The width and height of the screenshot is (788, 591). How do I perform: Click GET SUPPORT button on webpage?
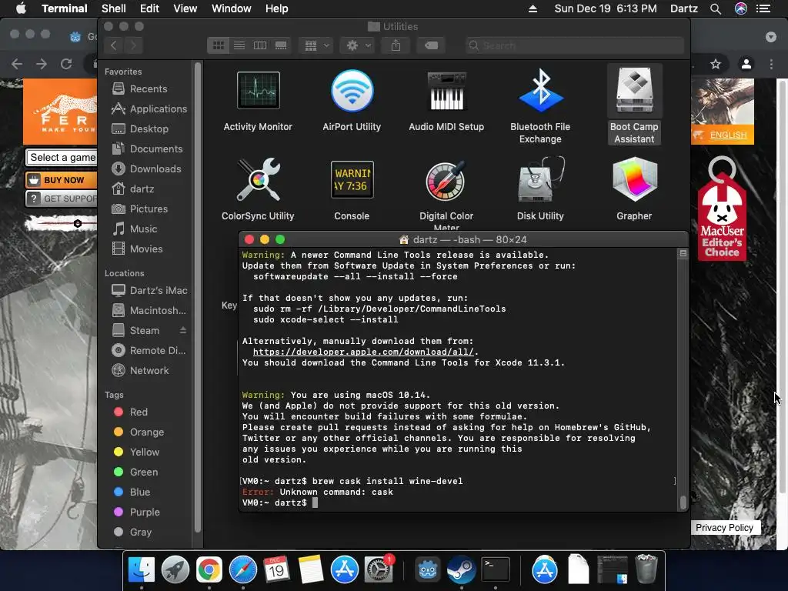pyautogui.click(x=61, y=199)
